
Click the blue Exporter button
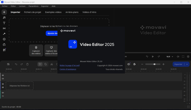178,64
